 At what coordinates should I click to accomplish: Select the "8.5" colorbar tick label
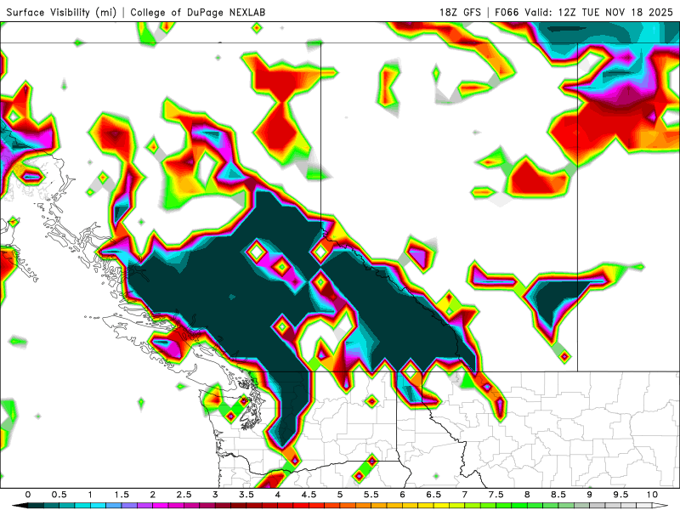(x=558, y=495)
